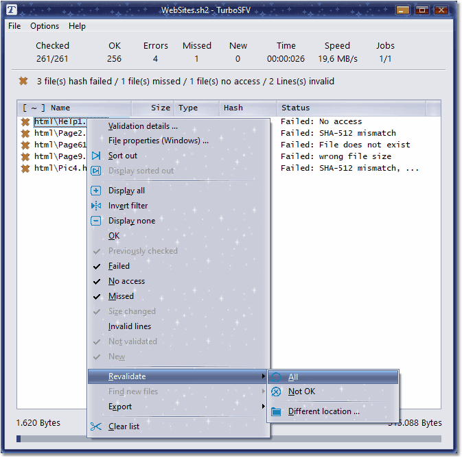Image resolution: width=462 pixels, height=458 pixels.
Task: Select Display none menu entry
Action: tap(178, 221)
